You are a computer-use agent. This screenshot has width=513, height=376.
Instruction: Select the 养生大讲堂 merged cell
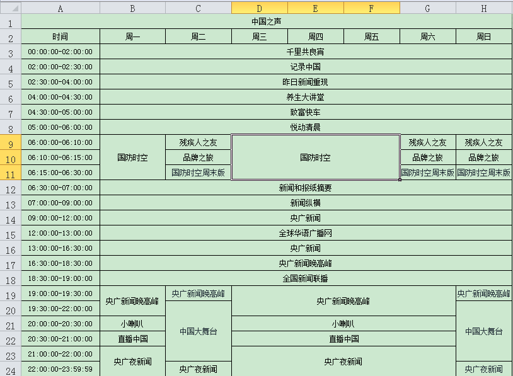[306, 97]
